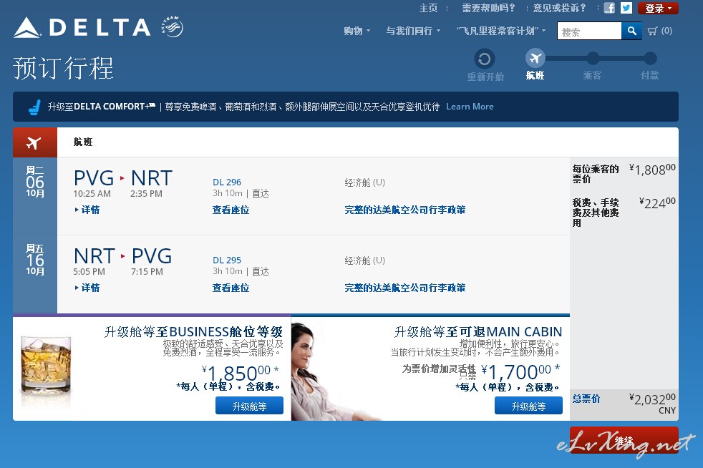Open the Twitter icon link
Screen dimensions: 703x468
click(626, 9)
